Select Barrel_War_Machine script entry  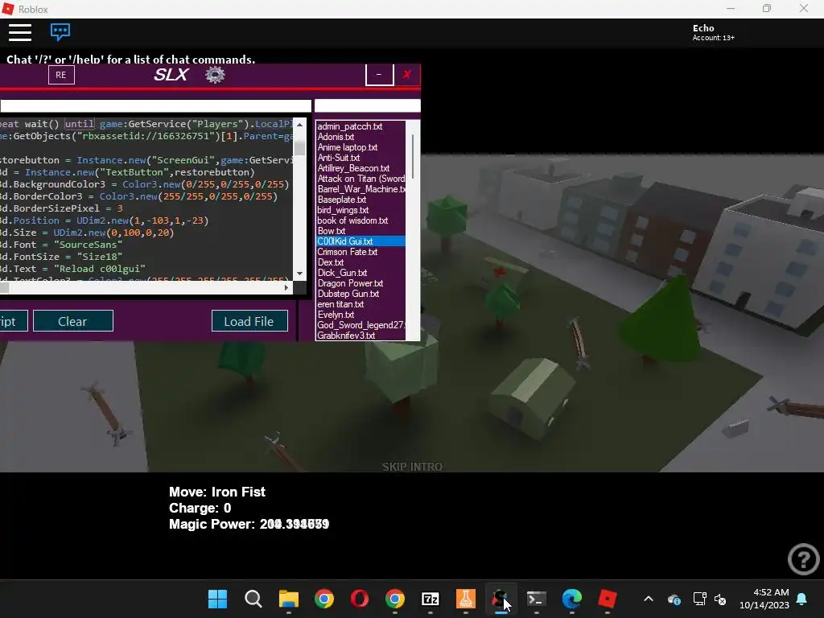click(x=360, y=189)
